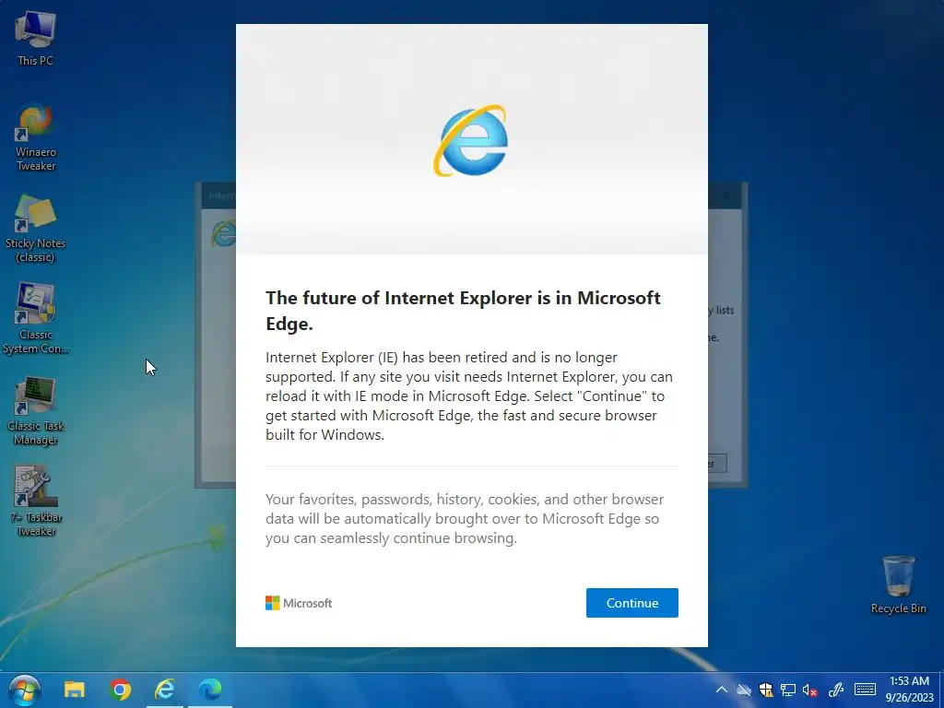
Task: Open Windows Security shield tray icon
Action: [x=766, y=690]
